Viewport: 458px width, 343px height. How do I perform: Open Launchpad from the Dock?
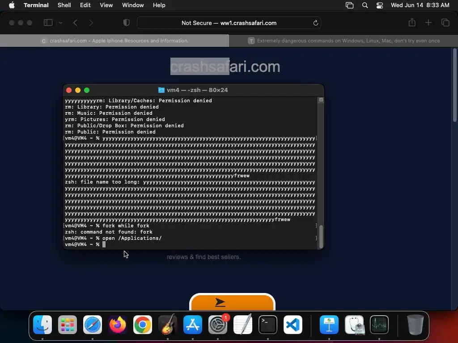(68, 325)
